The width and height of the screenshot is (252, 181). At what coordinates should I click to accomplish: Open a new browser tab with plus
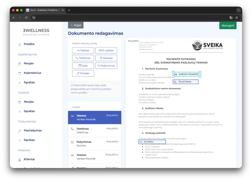[x=69, y=10]
